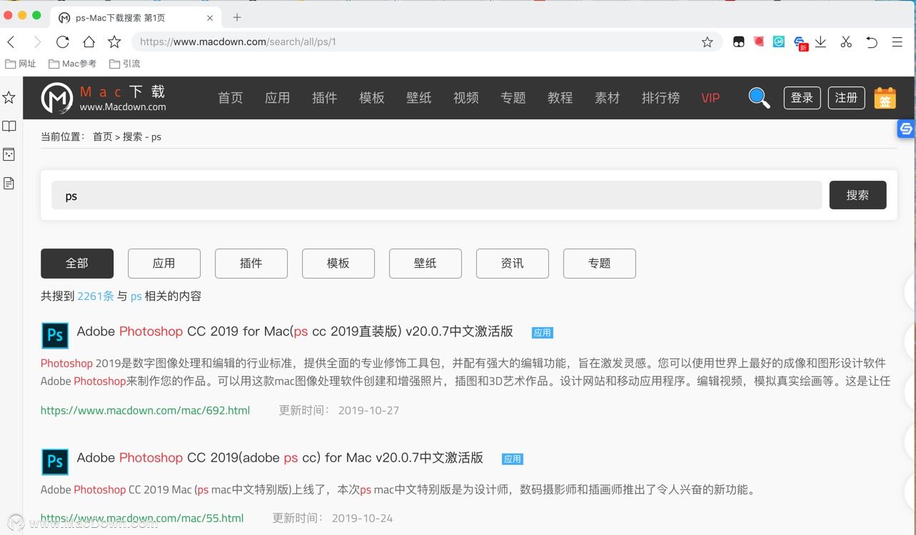Open link https://www.macdown.com/mac/55.html
Screen dimensions: 916x535
pos(142,518)
